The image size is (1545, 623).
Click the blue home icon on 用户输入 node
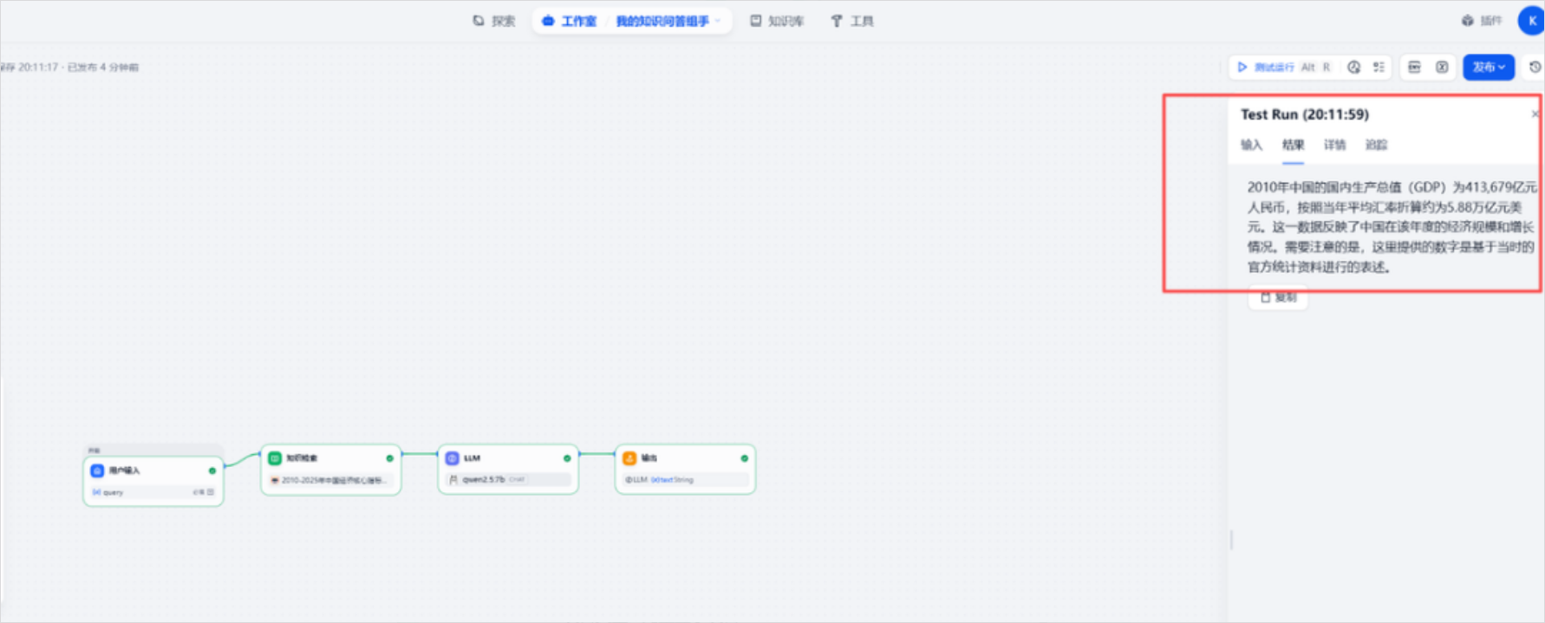pos(97,470)
